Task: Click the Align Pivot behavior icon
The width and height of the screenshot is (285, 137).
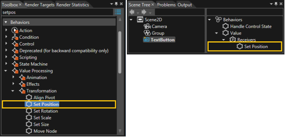Action: point(29,98)
